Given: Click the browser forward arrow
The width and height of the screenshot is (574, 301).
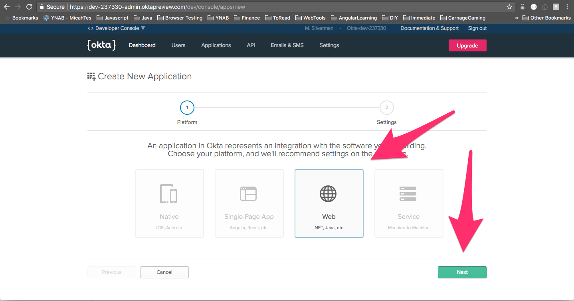Looking at the screenshot, I should (18, 7).
